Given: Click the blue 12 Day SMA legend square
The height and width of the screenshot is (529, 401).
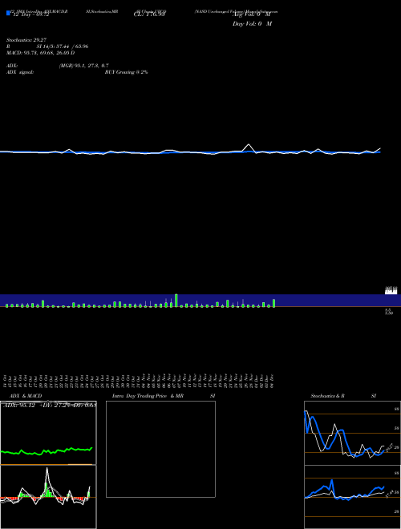Looking at the screenshot, I should point(9,14).
